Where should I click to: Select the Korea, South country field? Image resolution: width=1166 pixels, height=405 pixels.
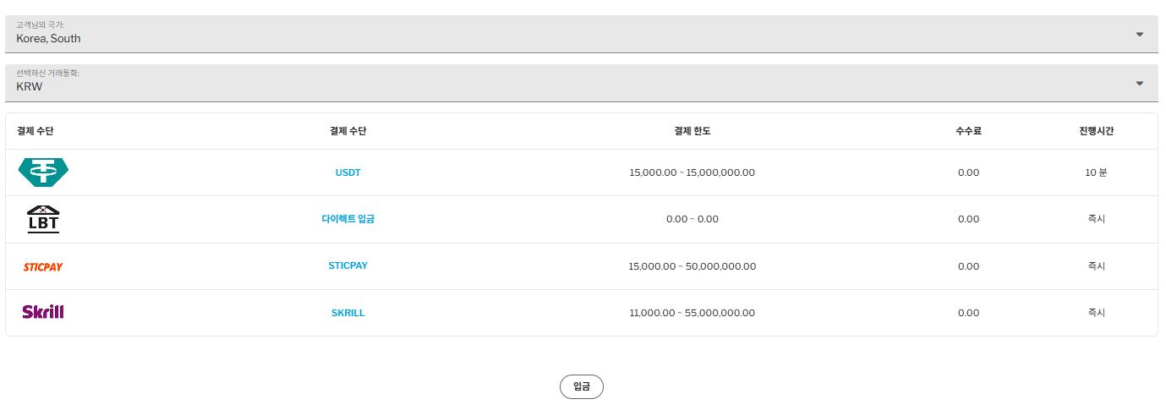[x=582, y=34]
